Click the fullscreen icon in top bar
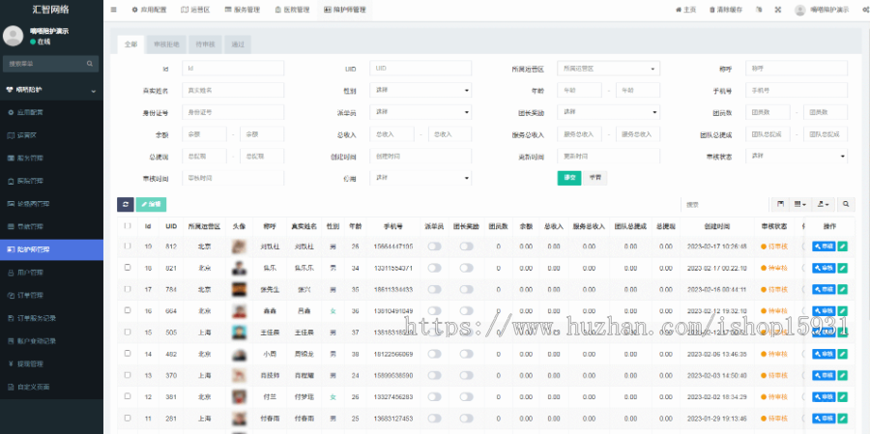The width and height of the screenshot is (870, 434). tap(778, 10)
